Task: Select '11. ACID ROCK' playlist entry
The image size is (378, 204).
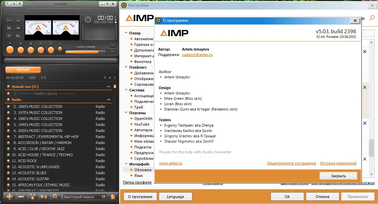Action: click(59, 161)
